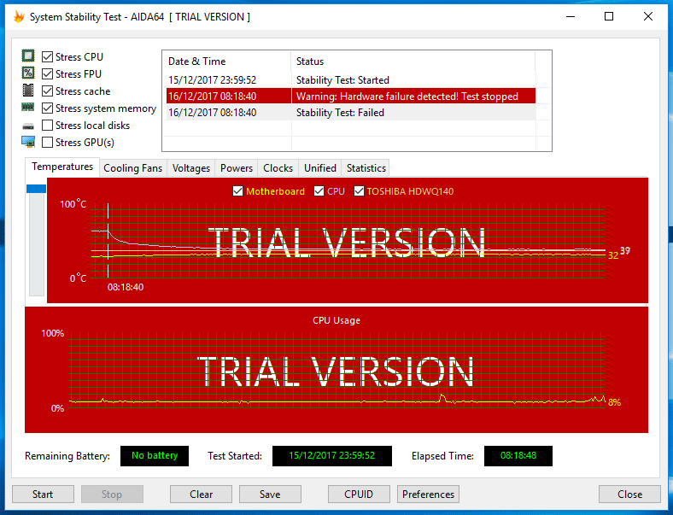
Task: Select the 'Hardware failure detected' warning row
Action: tap(351, 97)
